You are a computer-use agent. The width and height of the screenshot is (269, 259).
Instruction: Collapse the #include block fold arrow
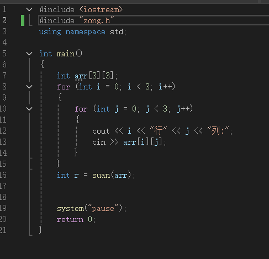pyautogui.click(x=29, y=9)
